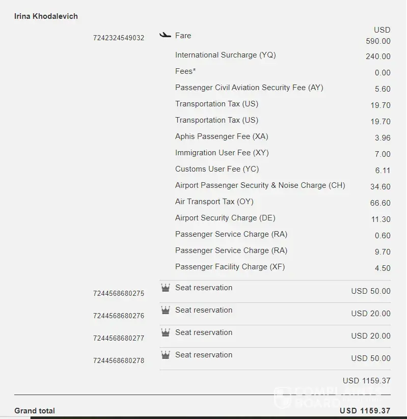
Task: Click the International Surcharge (YQ) line
Action: 225,55
